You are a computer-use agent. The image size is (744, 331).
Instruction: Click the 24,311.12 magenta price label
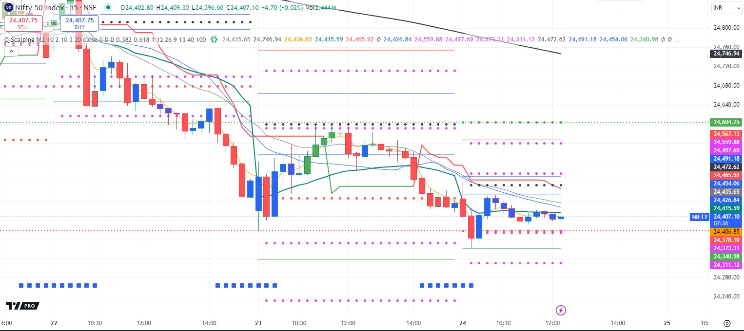726,265
